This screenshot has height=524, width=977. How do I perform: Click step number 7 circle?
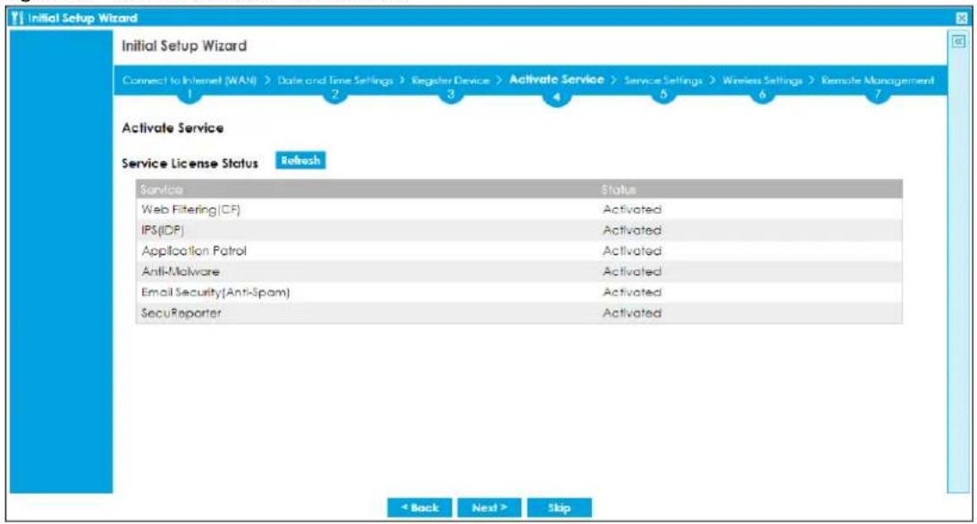[877, 96]
